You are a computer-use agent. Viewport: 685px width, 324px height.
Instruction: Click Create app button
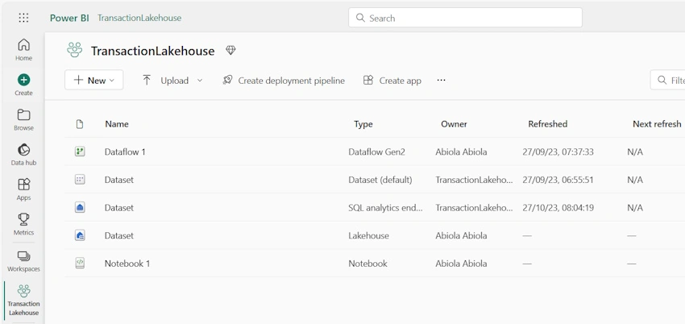(x=392, y=81)
